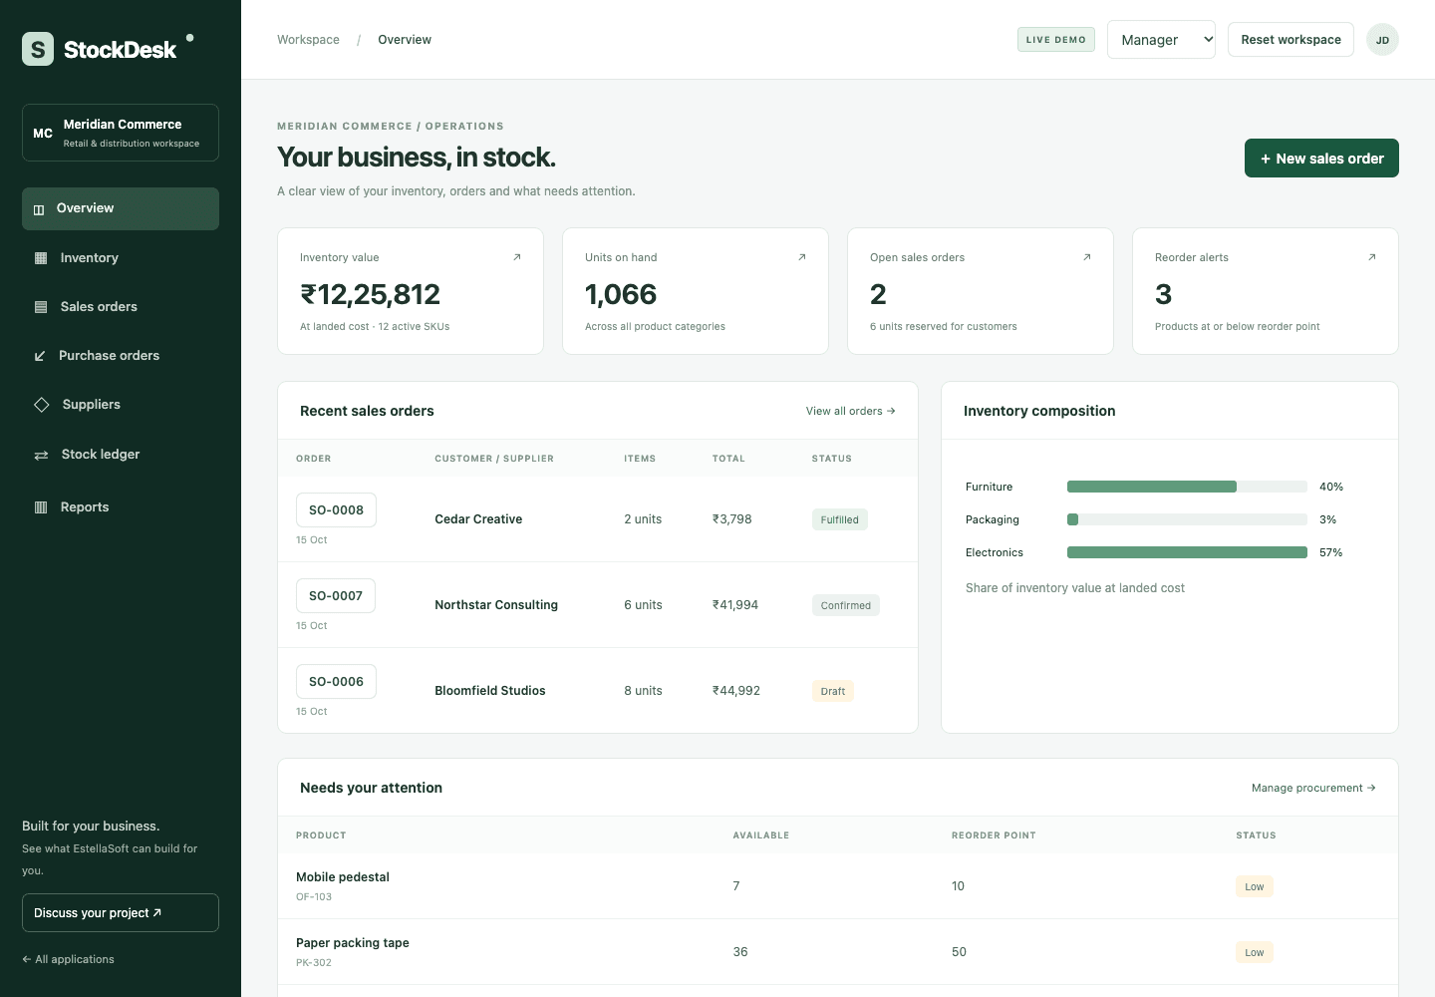The width and height of the screenshot is (1435, 997).
Task: Click the Fulfilled status badge
Action: pos(840,519)
